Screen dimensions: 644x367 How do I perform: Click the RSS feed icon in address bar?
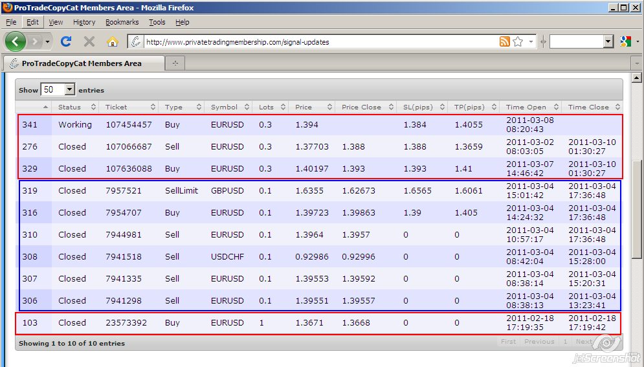pyautogui.click(x=505, y=41)
